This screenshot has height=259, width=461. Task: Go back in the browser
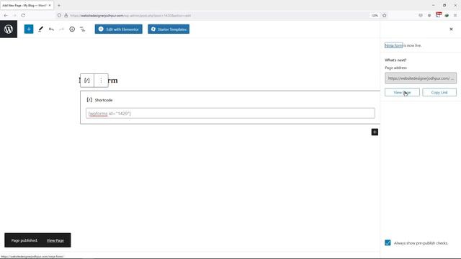pyautogui.click(x=6, y=15)
